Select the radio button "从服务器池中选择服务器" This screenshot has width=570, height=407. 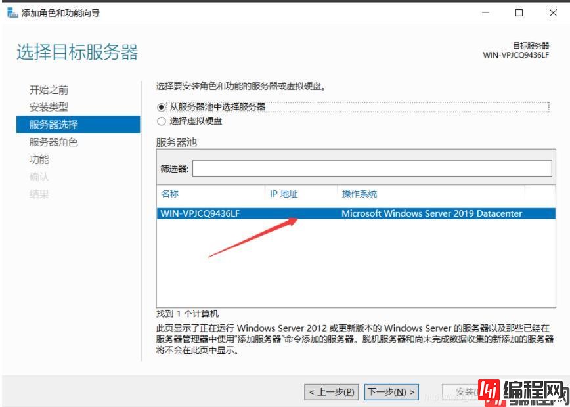pos(162,107)
